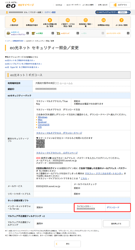The width and height of the screenshot is (135, 250).
Task: Open お客さま情報の照会/変更 person icon
Action: pos(50,20)
